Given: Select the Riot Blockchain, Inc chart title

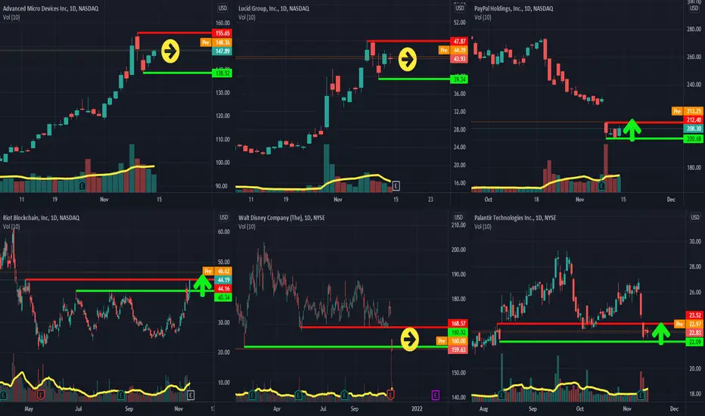Looking at the screenshot, I should 41,218.
